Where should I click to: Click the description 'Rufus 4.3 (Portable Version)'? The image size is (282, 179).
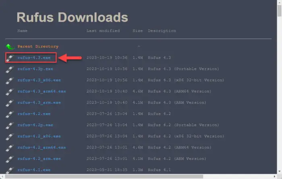pyautogui.click(x=183, y=69)
